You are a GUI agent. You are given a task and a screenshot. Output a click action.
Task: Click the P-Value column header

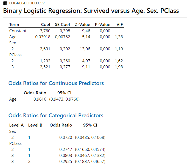(103, 25)
